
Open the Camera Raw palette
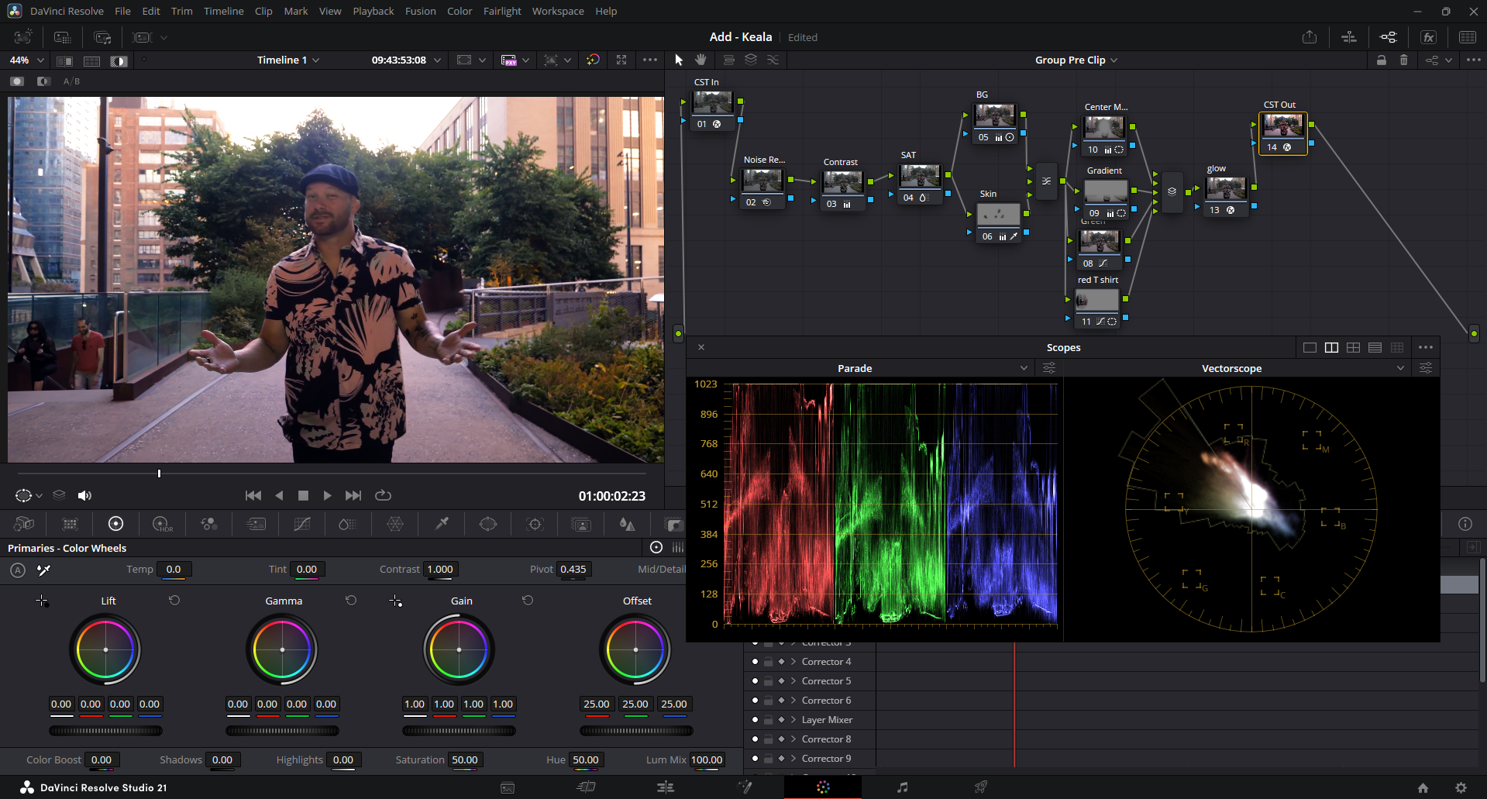pyautogui.click(x=24, y=525)
